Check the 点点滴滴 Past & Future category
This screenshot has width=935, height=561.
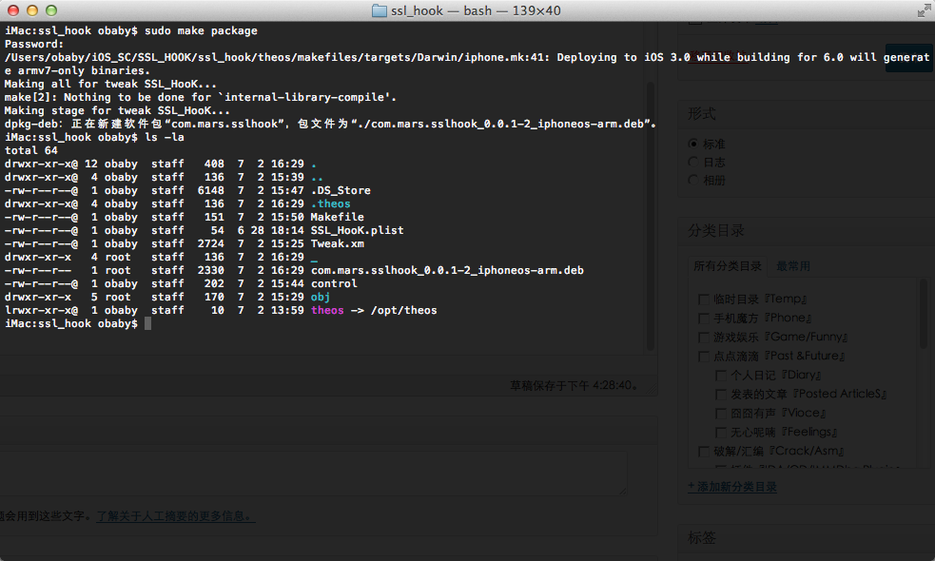coord(704,357)
